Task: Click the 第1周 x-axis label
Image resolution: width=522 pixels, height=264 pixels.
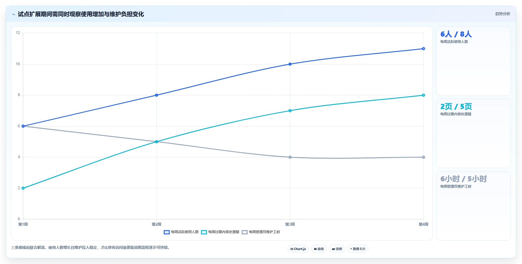Action: [23, 224]
